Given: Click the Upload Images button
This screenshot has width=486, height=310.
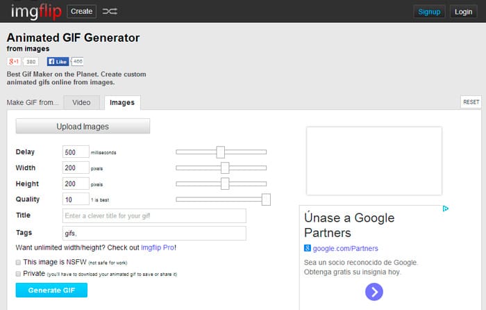Looking at the screenshot, I should pos(83,127).
